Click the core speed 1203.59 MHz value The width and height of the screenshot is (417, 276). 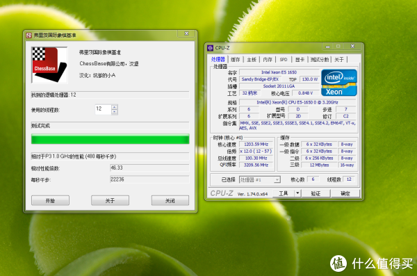256,144
